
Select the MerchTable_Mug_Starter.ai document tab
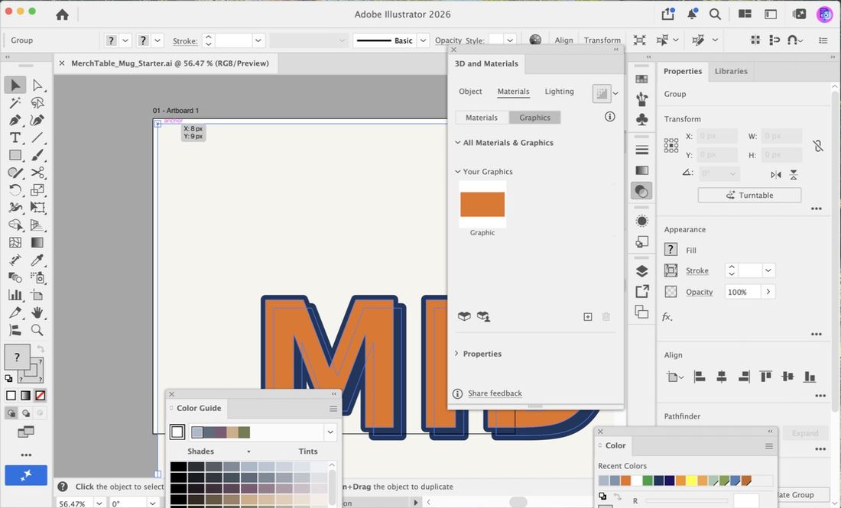coord(170,63)
